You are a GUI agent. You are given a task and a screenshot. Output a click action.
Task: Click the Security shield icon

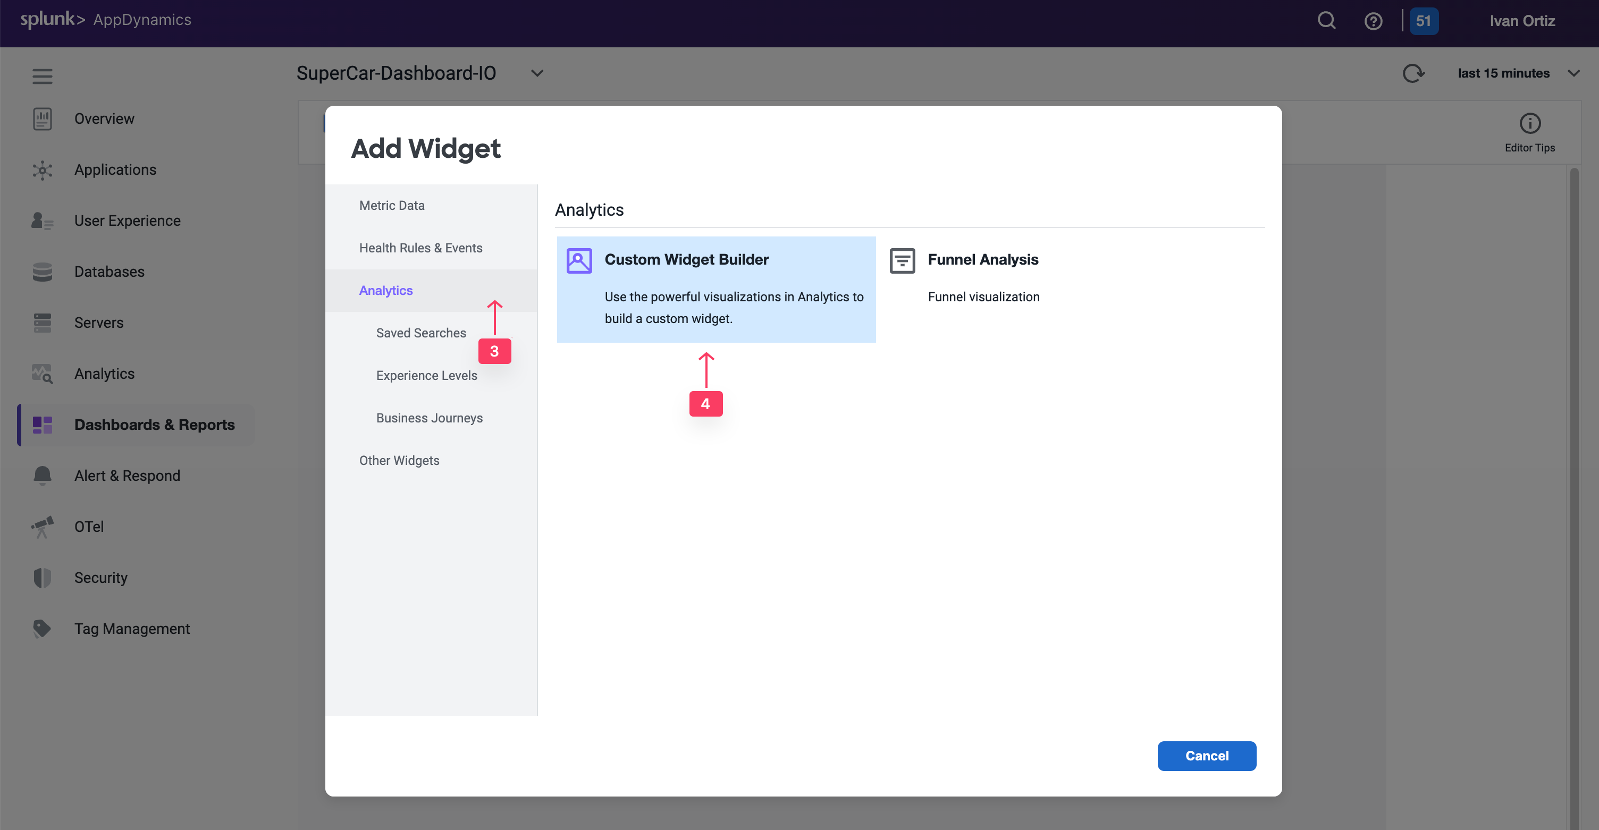tap(41, 578)
